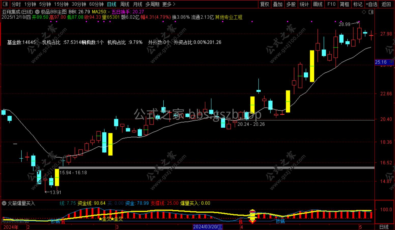
Task: Click the 极品BBI主图 indicator name
Action: (54, 12)
